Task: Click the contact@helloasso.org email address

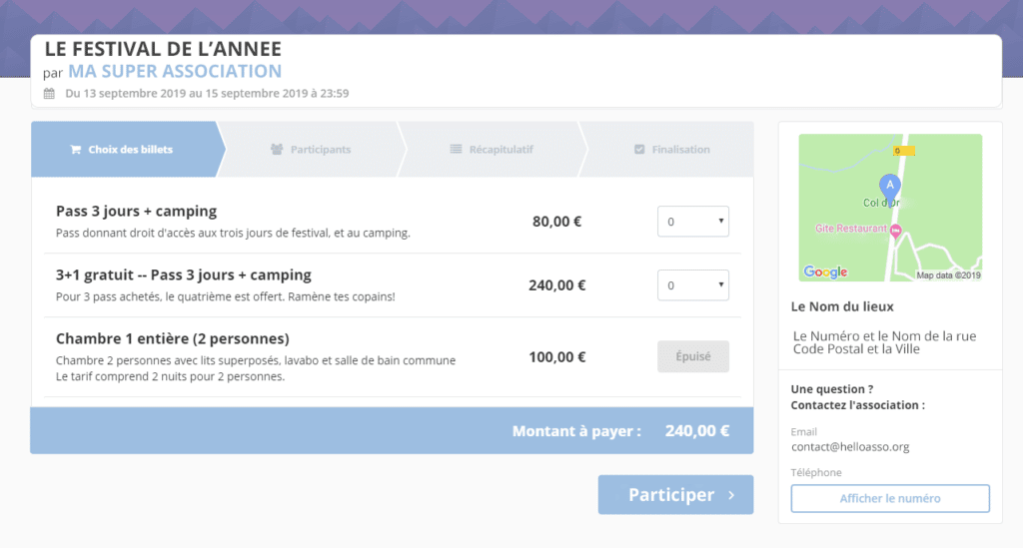Action: pos(850,447)
